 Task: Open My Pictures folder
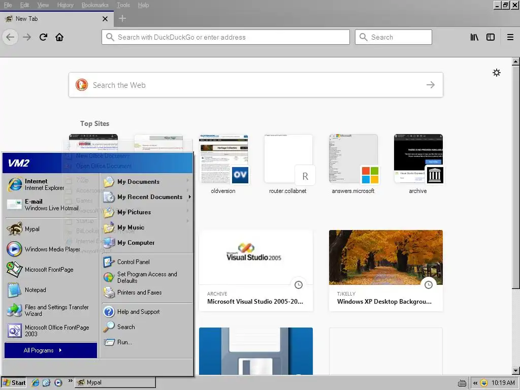coord(147,212)
